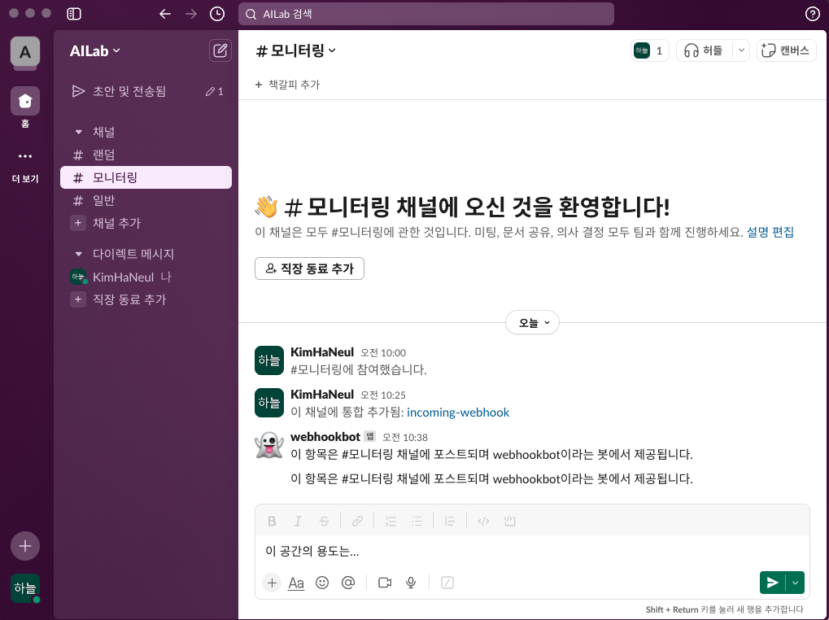This screenshot has height=620, width=829.
Task: Add a bookmark with 책갈피 추가
Action: point(288,85)
